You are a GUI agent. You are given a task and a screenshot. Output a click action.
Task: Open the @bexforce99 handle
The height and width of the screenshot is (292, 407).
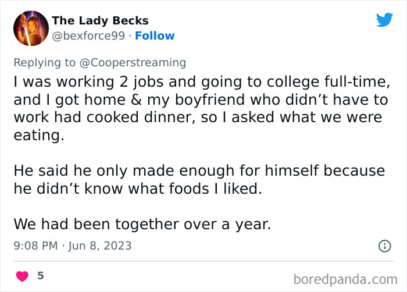pos(89,36)
